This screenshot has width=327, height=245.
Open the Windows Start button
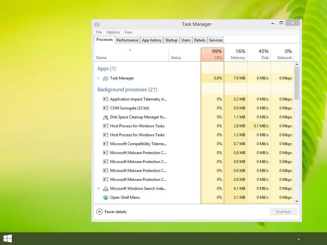tap(8, 239)
